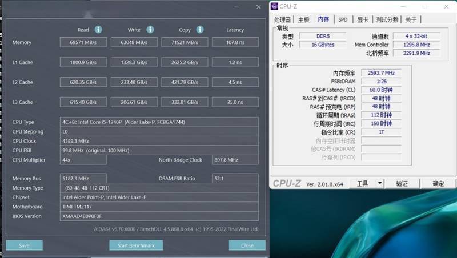The image size is (457, 258).
Task: Click the Copy info icon
Action: [200, 30]
